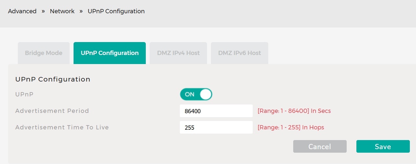
Task: Click the separator after Network breadcrumb
Action: point(81,11)
